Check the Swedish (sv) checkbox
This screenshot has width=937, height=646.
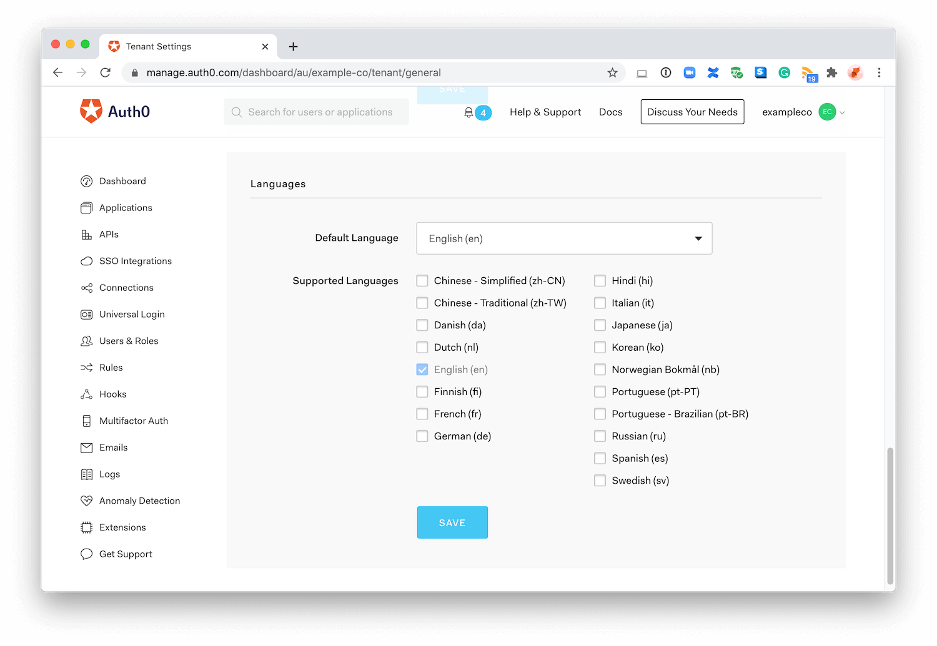click(x=600, y=481)
